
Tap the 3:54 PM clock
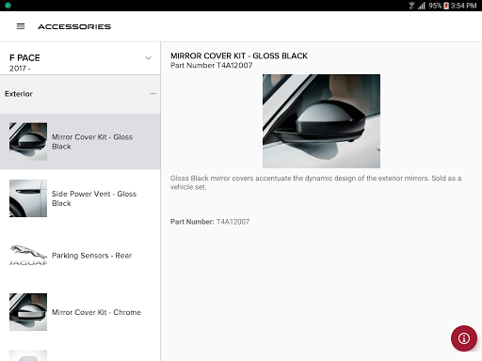(x=463, y=6)
